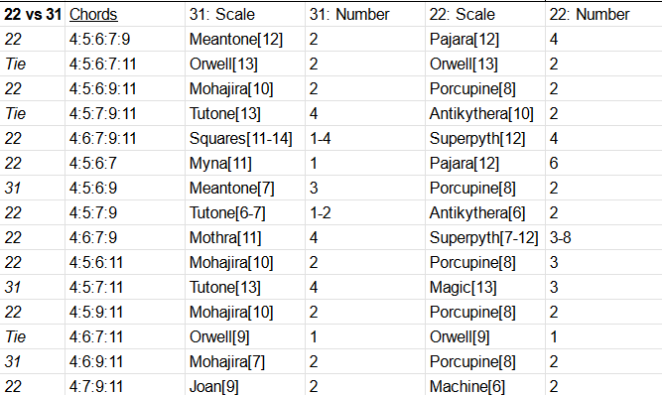Select the Superpyth[7-12] cell
662x395 pixels.
pyautogui.click(x=485, y=237)
